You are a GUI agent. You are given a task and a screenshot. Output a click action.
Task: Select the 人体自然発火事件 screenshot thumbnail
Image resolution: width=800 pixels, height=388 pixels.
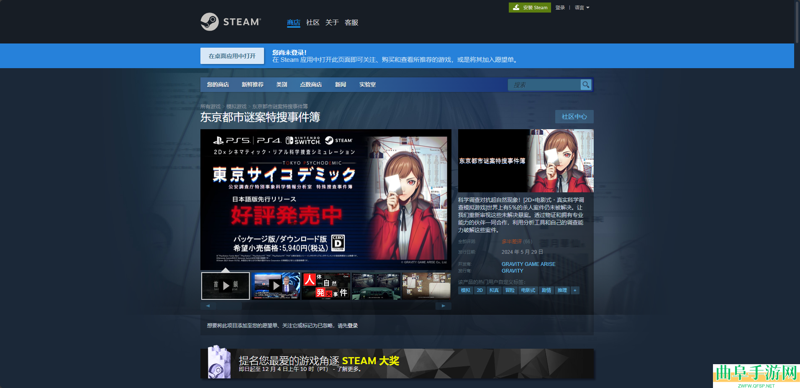(x=326, y=286)
